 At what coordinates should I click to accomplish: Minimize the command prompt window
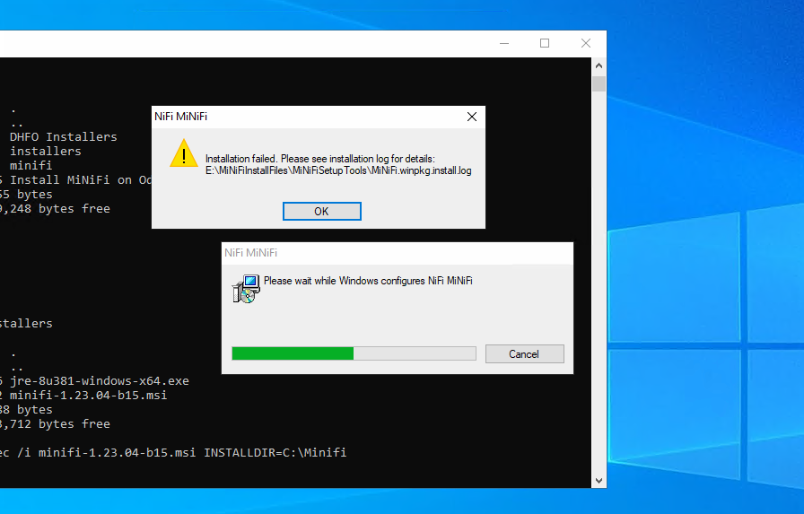pos(504,44)
